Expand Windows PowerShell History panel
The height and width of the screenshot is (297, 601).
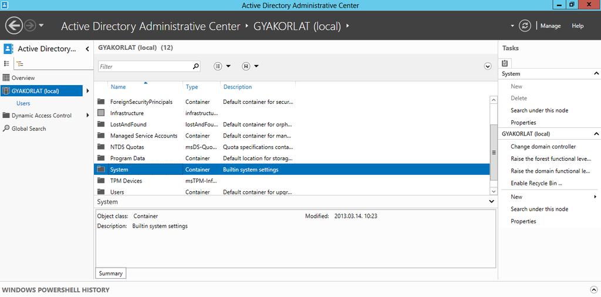point(593,290)
